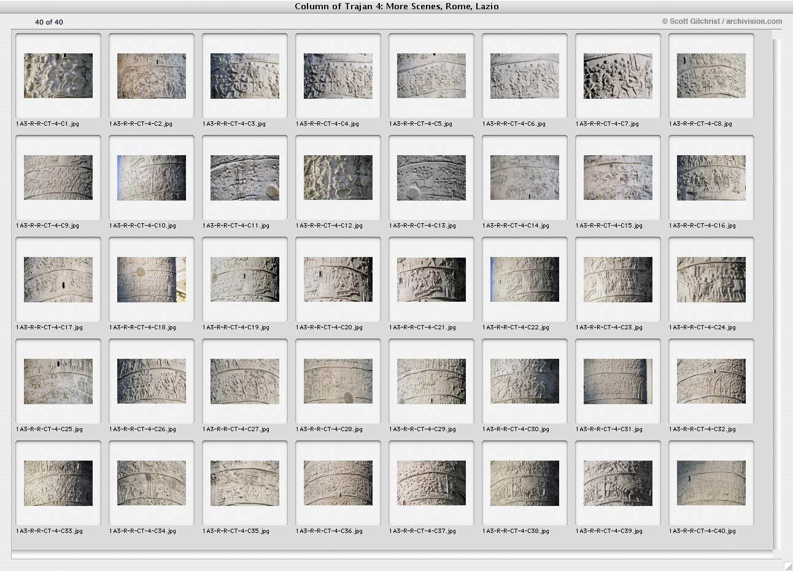The height and width of the screenshot is (571, 793).
Task: Open thumbnail 1A3-R-R-CT-4-C4.jpg
Action: pyautogui.click(x=338, y=75)
